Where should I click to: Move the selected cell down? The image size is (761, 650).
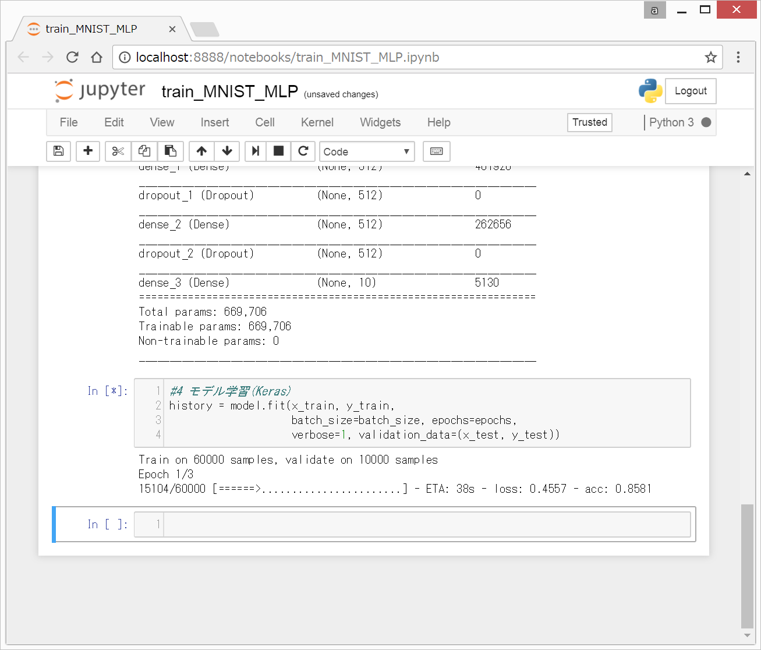tap(227, 151)
